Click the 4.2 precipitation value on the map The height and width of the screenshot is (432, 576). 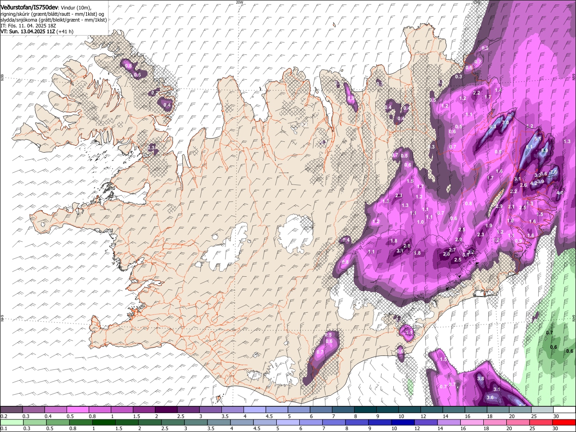534,183
